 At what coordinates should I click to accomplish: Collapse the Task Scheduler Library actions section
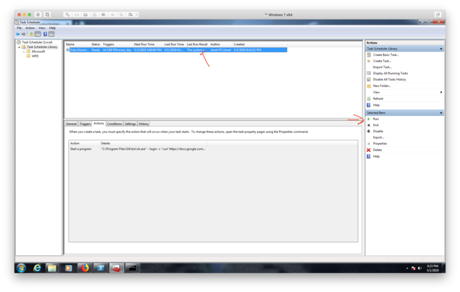[x=441, y=48]
